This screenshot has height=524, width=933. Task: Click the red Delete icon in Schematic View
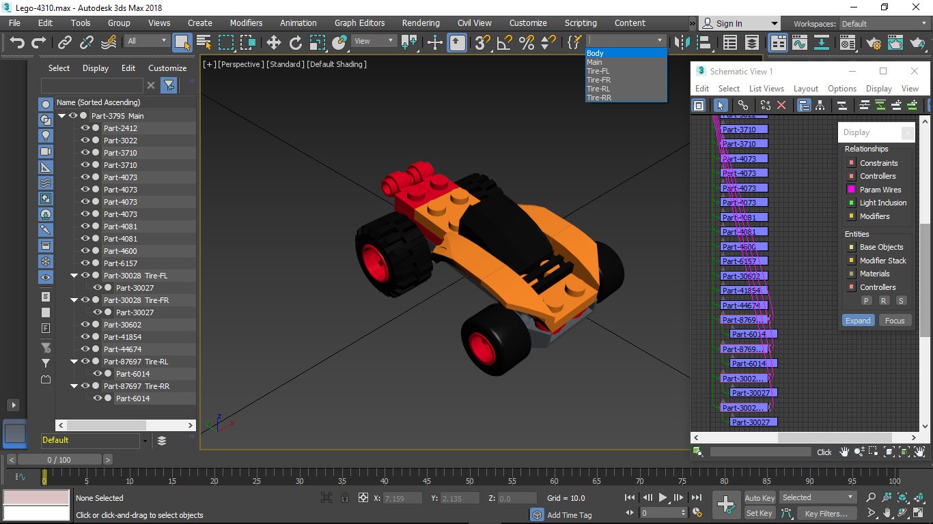782,105
